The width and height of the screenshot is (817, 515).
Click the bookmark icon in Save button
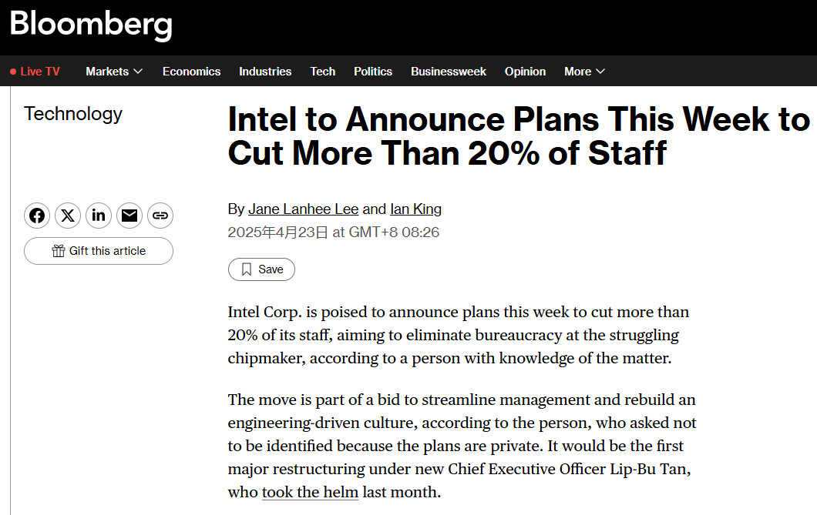[247, 269]
